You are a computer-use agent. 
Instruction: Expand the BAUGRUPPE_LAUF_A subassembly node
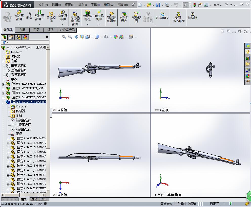point(3,94)
